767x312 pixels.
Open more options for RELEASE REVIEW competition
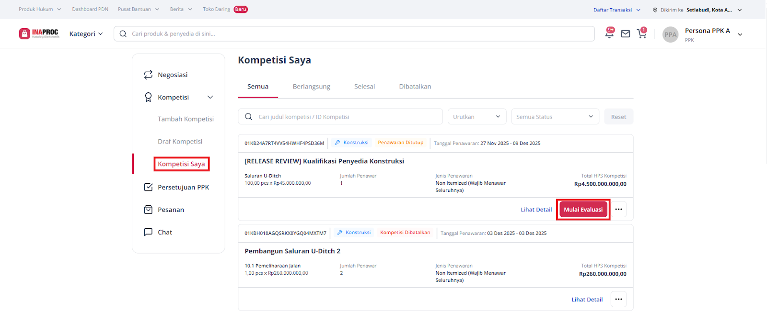(618, 210)
